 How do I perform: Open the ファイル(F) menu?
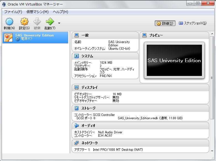click(x=13, y=12)
